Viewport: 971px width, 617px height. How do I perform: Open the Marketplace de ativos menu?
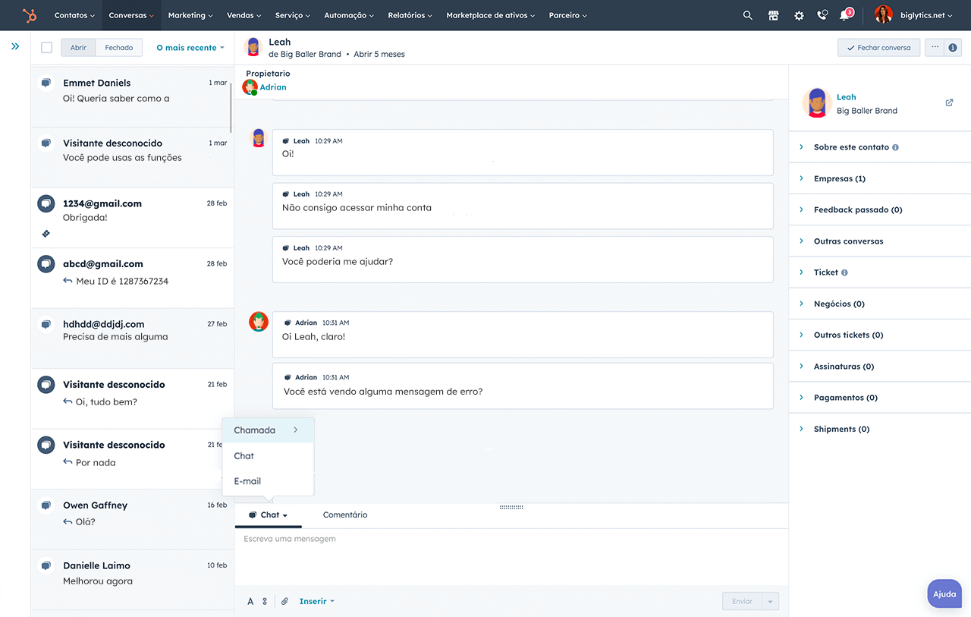pyautogui.click(x=490, y=15)
